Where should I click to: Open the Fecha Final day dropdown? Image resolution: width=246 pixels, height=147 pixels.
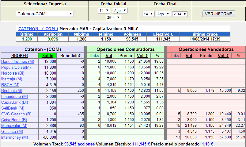point(149,14)
